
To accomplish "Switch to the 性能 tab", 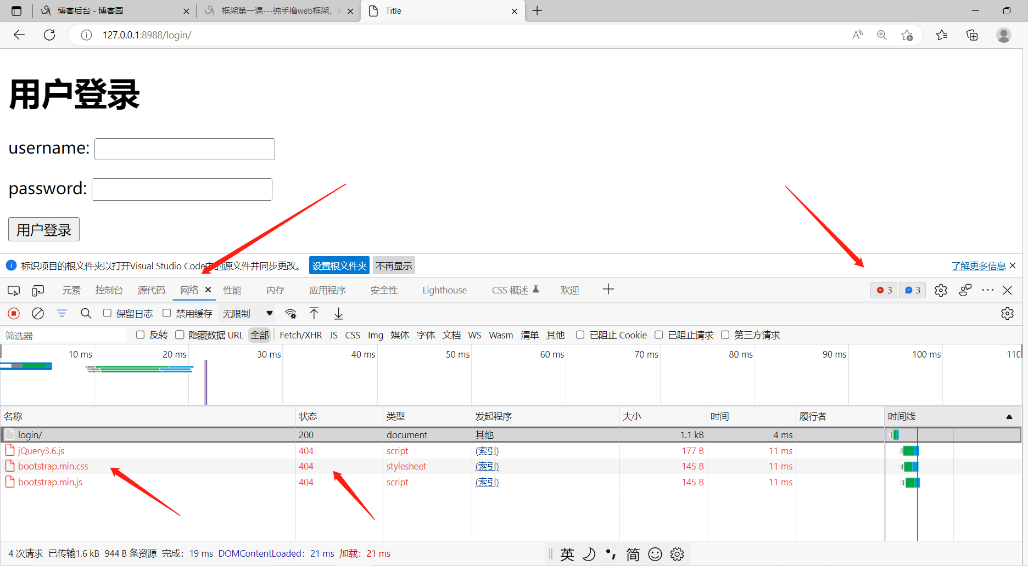I will [232, 290].
